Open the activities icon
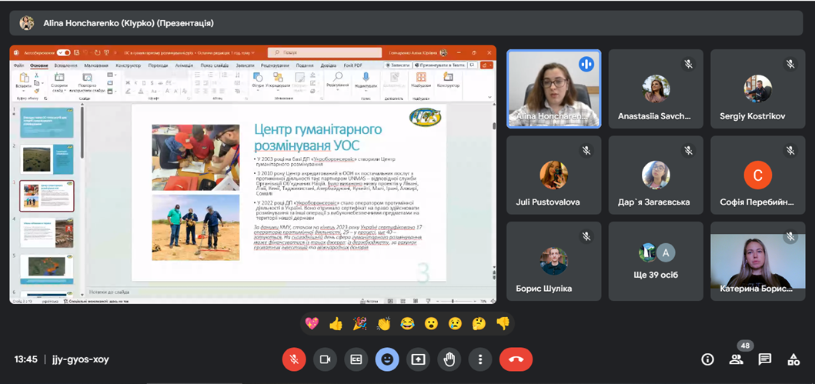 click(x=793, y=359)
